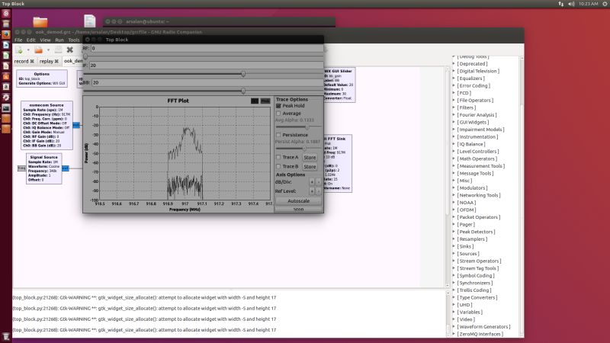The height and width of the screenshot is (343, 610).
Task: Click the IF value input field
Action: pos(206,66)
